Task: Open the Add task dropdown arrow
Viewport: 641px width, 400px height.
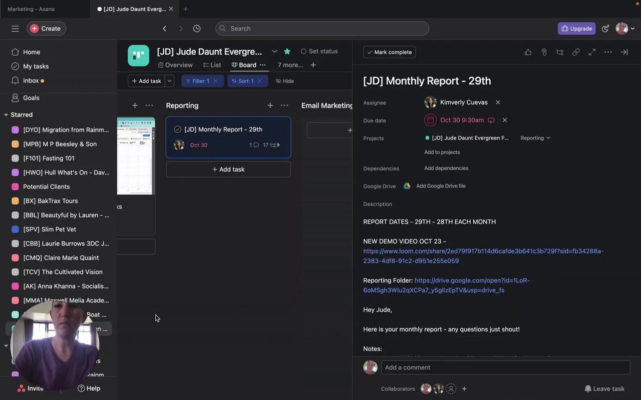Action: (x=169, y=81)
